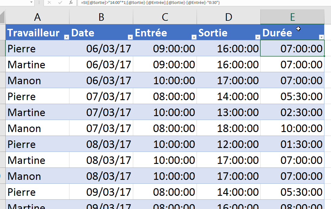331x209 pixels.
Task: Select the first Pierre cell
Action: [x=37, y=49]
